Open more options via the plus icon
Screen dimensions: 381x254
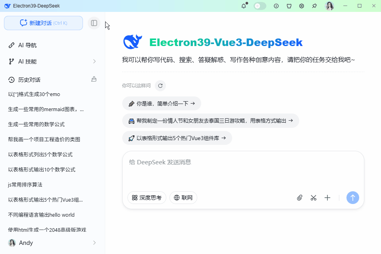pos(327,197)
